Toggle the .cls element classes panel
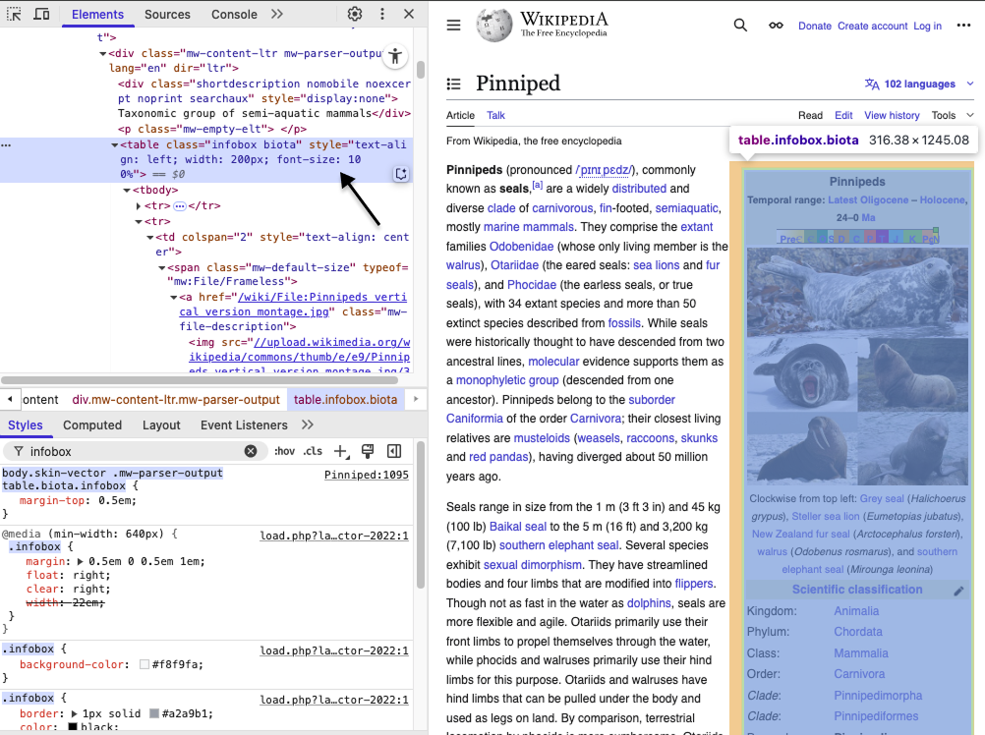 point(313,451)
